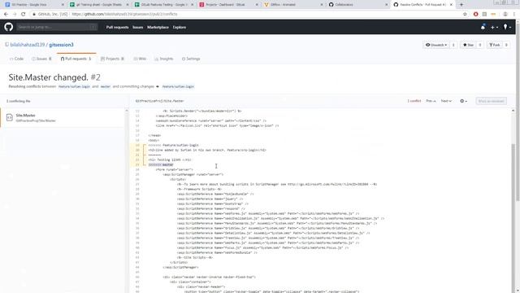The height and width of the screenshot is (293, 520).
Task: Open a new browser tab
Action: point(461,5)
